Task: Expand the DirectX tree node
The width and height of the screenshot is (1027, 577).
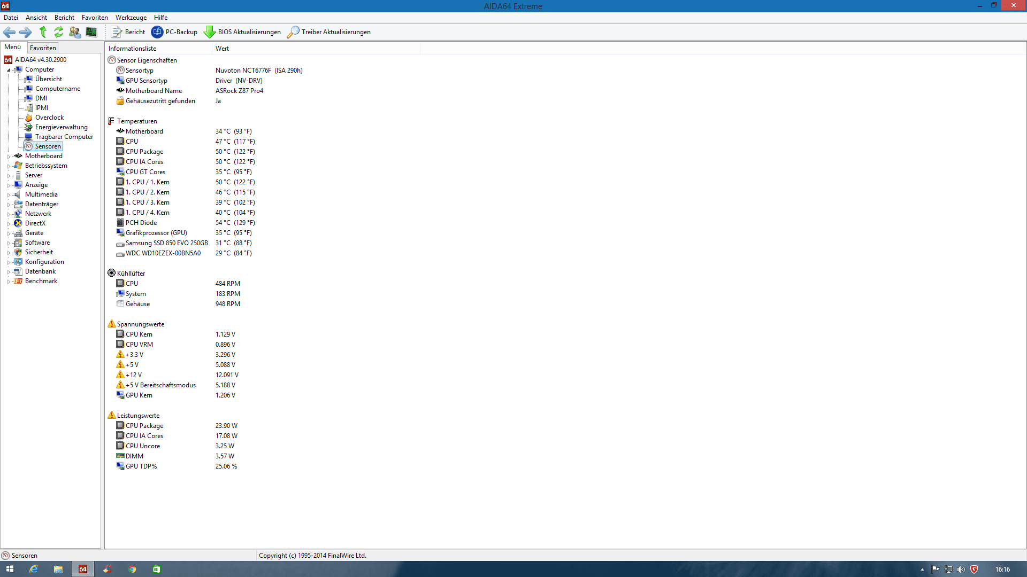Action: (x=9, y=224)
